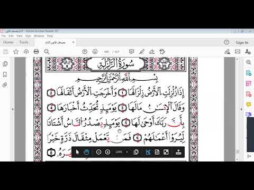Go to next page with down arrow

[95, 52]
